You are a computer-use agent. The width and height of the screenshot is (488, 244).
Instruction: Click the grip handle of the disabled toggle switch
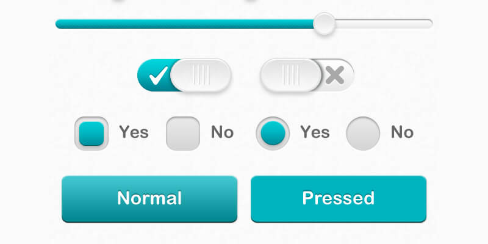pyautogui.click(x=290, y=75)
